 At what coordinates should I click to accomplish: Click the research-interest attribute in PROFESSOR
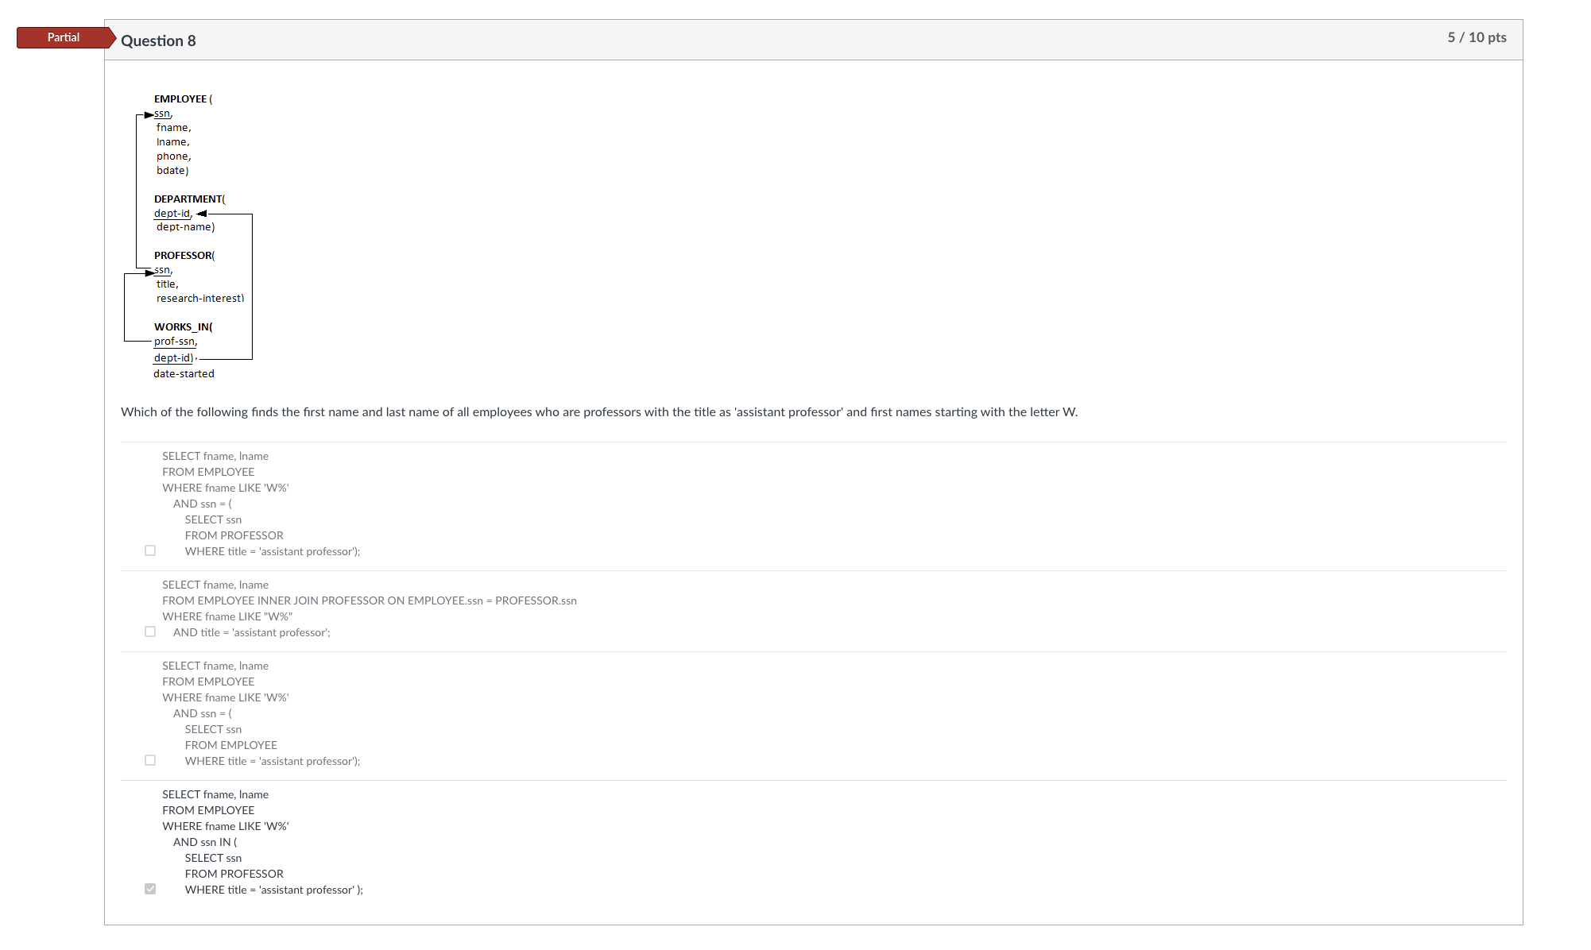(199, 299)
